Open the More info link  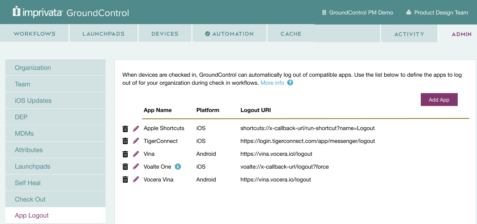[272, 83]
